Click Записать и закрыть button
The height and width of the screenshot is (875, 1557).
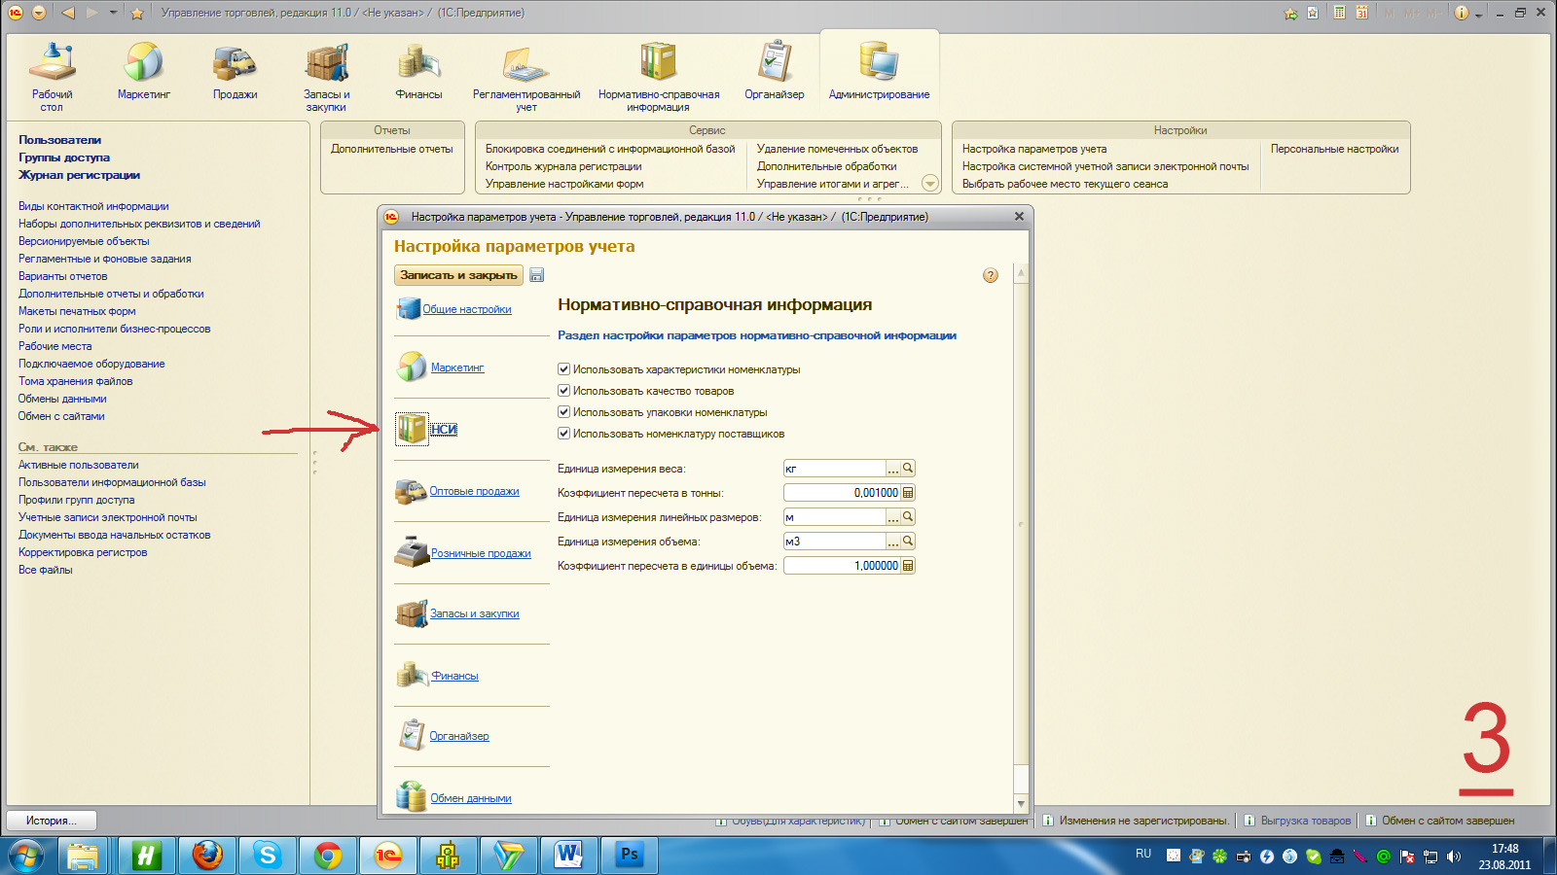tap(458, 275)
